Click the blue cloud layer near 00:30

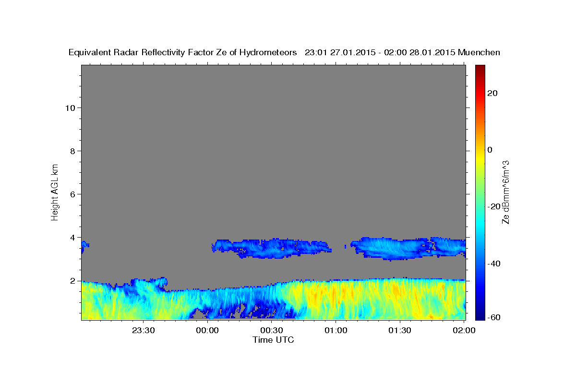(272, 248)
